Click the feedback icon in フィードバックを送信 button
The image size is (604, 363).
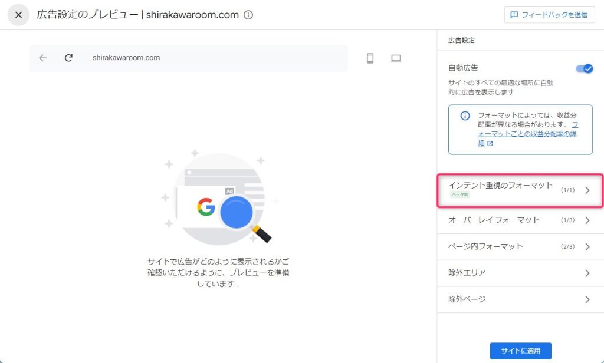514,15
